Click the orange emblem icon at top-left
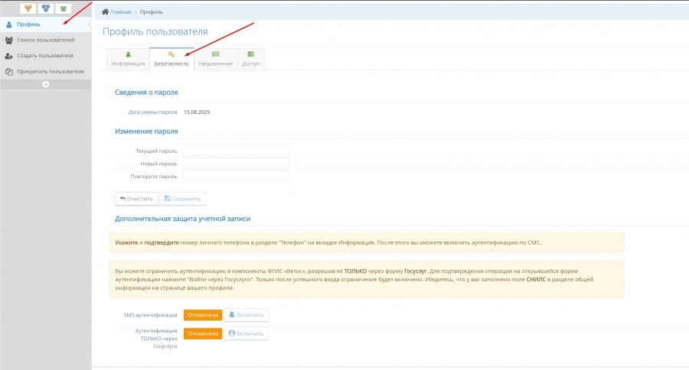Image resolution: width=689 pixels, height=370 pixels. point(28,8)
